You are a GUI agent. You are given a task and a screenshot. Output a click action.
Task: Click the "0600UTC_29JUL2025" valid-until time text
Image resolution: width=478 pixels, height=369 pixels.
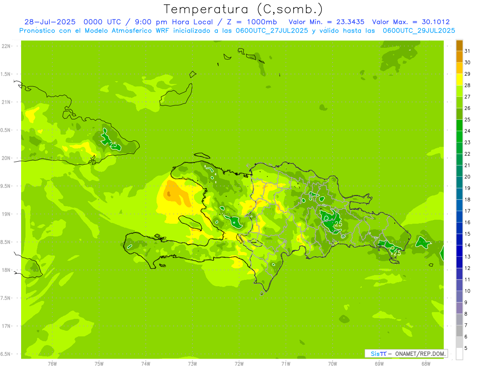(x=419, y=30)
